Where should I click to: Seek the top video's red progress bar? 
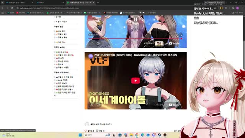point(135,38)
